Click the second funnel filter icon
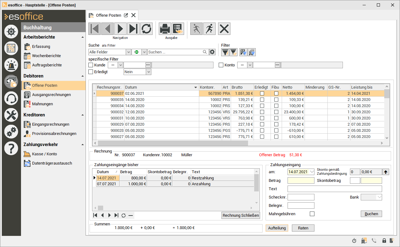 pos(233,52)
